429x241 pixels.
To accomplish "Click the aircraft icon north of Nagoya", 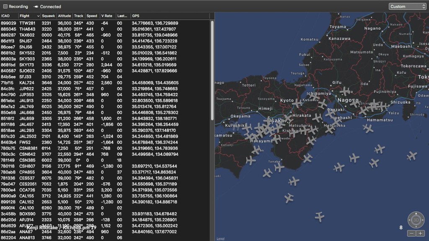I will click(x=345, y=91).
